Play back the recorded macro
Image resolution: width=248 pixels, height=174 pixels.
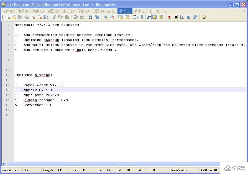click(182, 17)
